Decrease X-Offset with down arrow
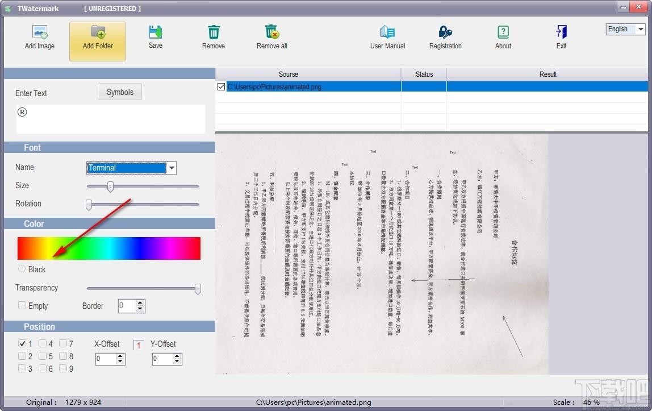 [120, 362]
